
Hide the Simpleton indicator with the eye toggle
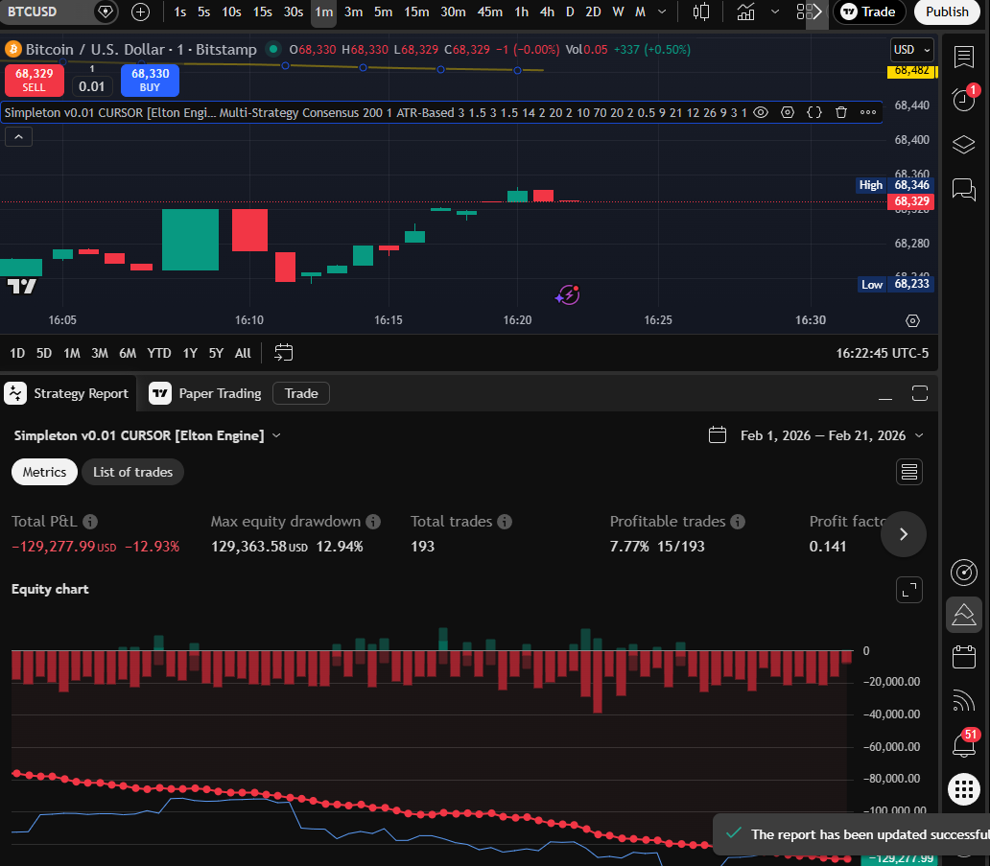(761, 112)
